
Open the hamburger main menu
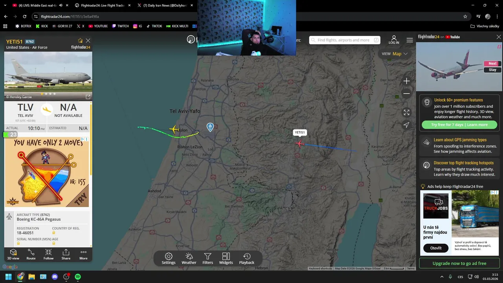pyautogui.click(x=410, y=40)
